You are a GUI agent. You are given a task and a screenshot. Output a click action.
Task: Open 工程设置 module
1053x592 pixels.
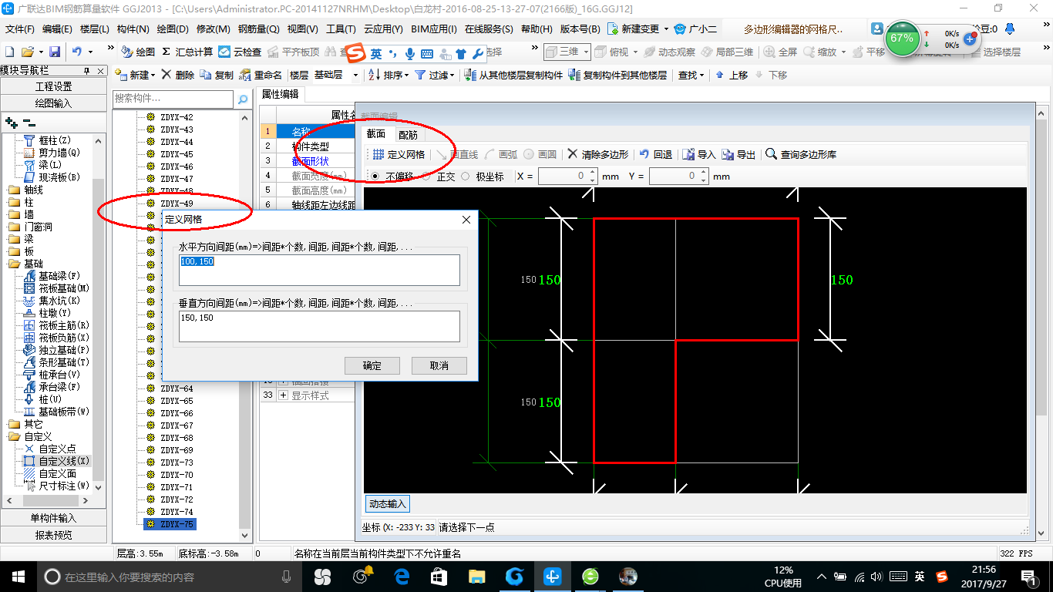pos(54,86)
